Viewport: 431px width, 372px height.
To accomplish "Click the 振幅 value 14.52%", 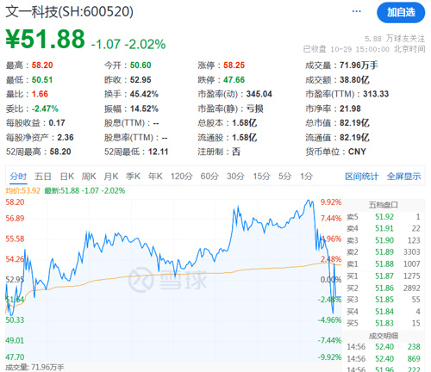I will click(x=144, y=108).
